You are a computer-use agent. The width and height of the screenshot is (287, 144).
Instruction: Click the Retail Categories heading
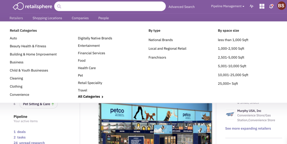[x=23, y=31]
